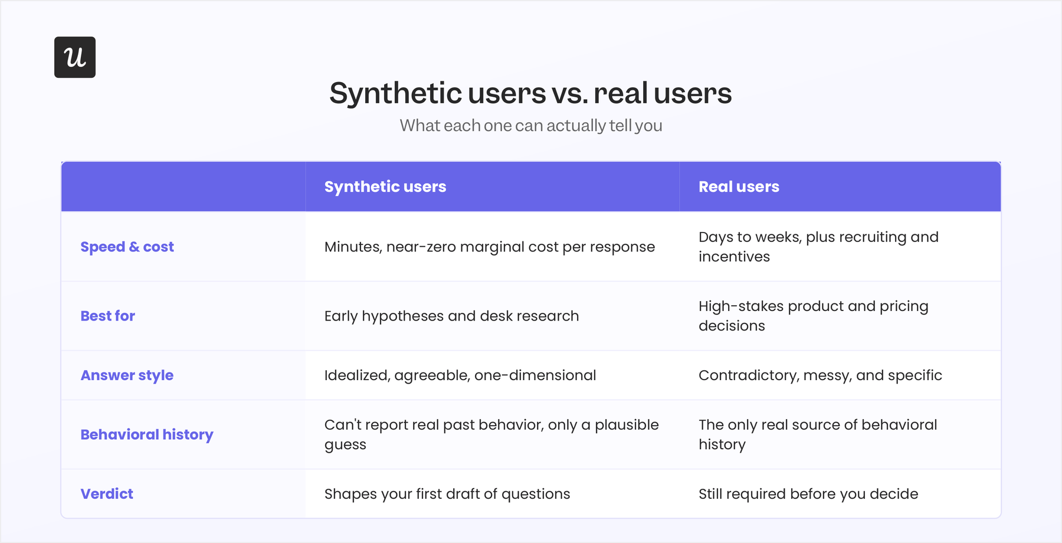Click the 'Verdict' row label
Image resolution: width=1062 pixels, height=543 pixels.
[107, 493]
